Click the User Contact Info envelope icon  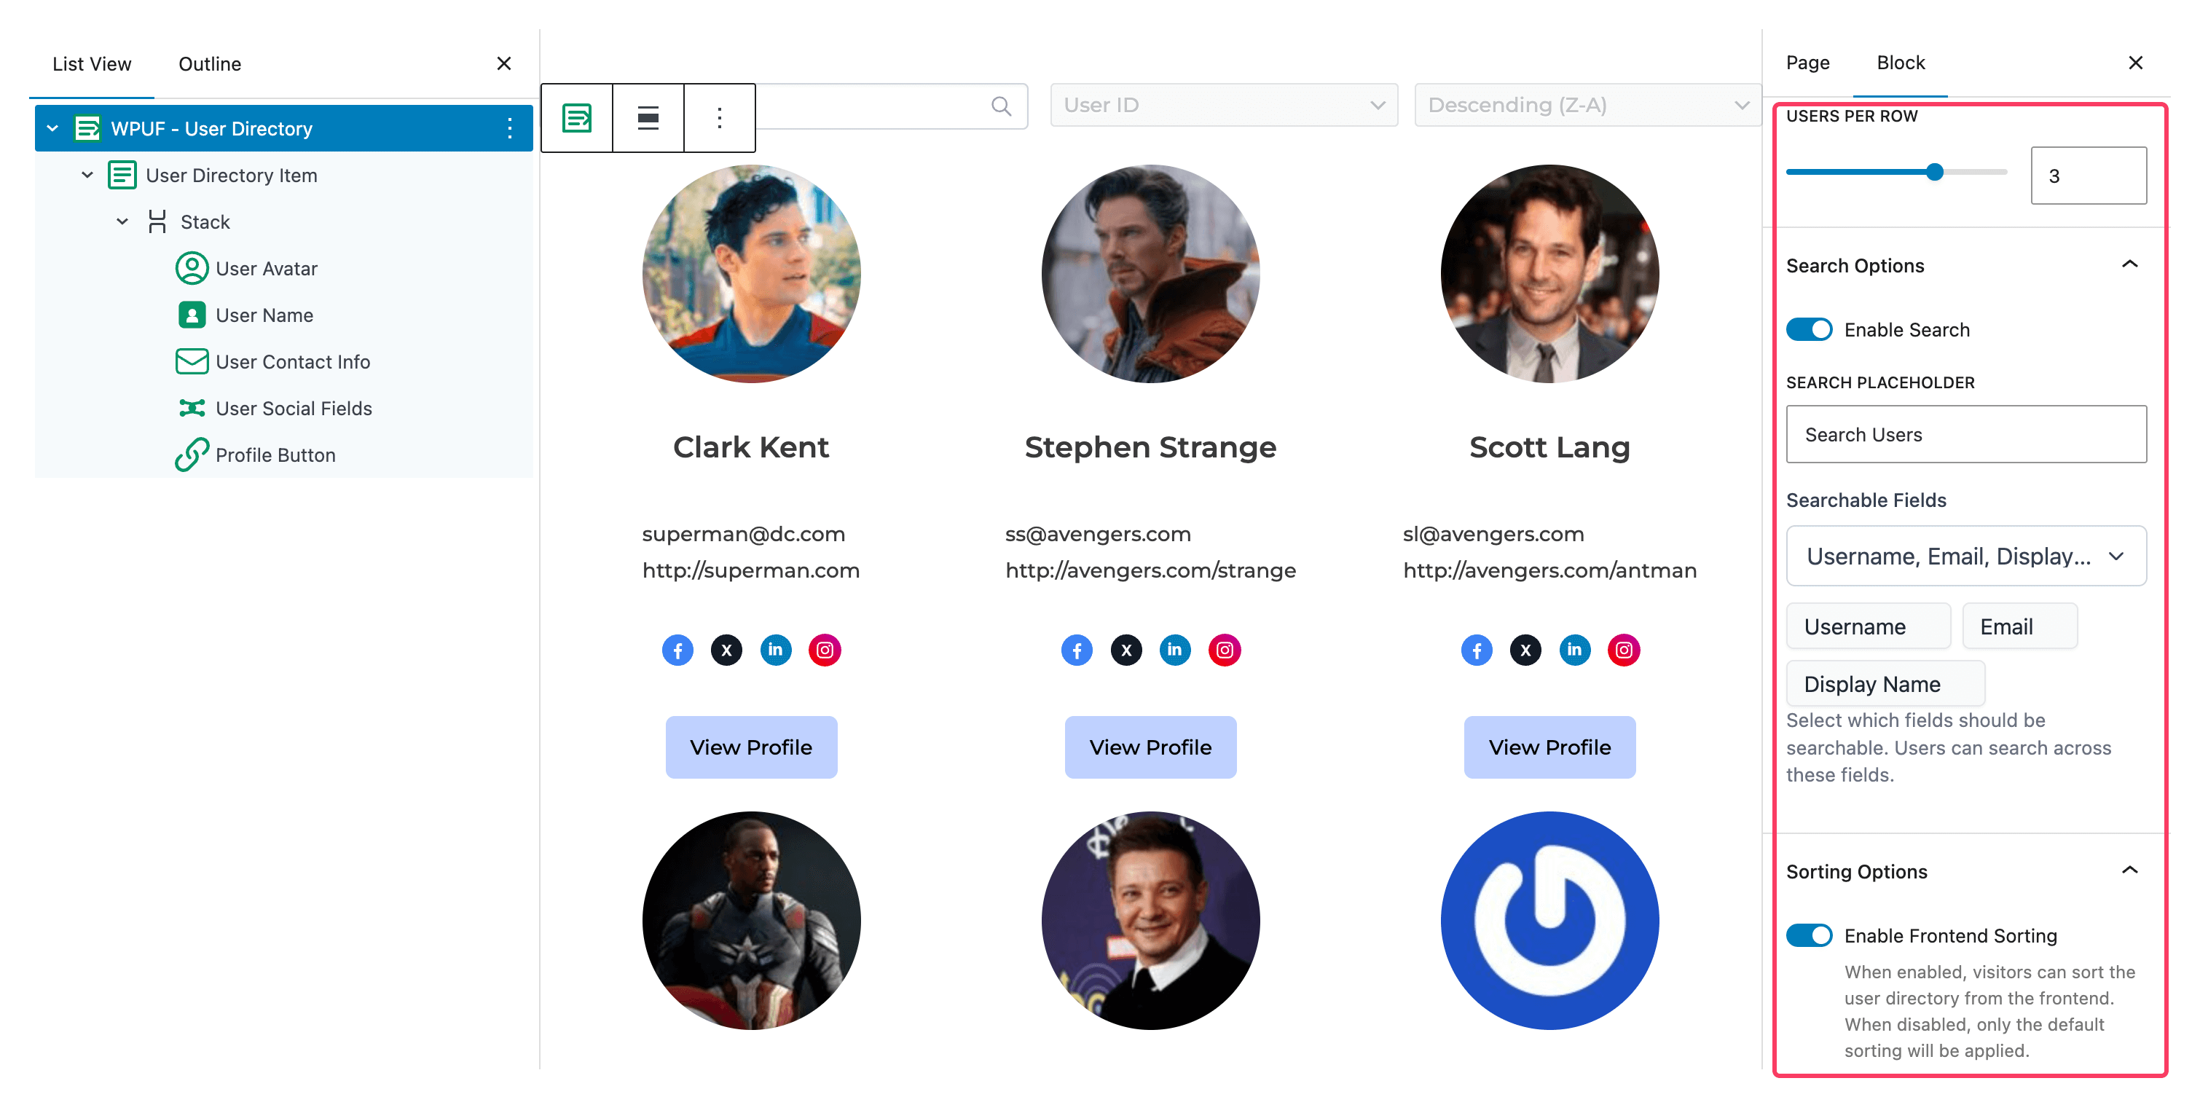pyautogui.click(x=192, y=361)
